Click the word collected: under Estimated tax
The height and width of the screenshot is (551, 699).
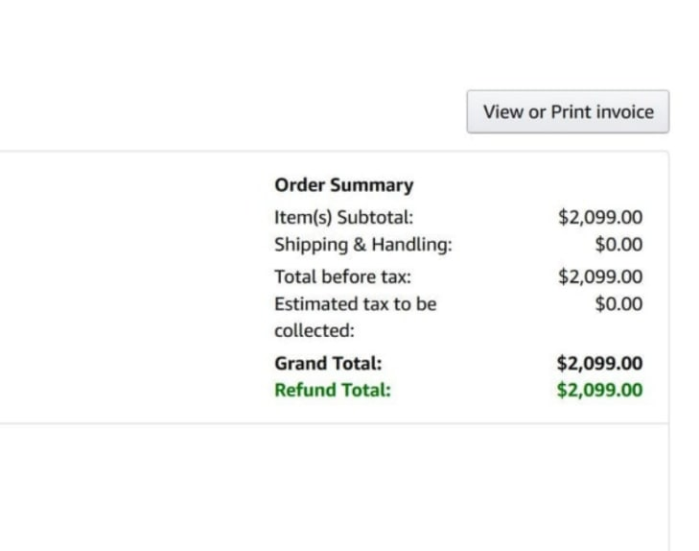[x=314, y=331]
